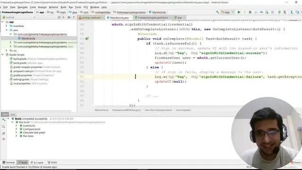Click pin tab icon in Build panel
This screenshot has height=170, width=302.
pos(3,133)
